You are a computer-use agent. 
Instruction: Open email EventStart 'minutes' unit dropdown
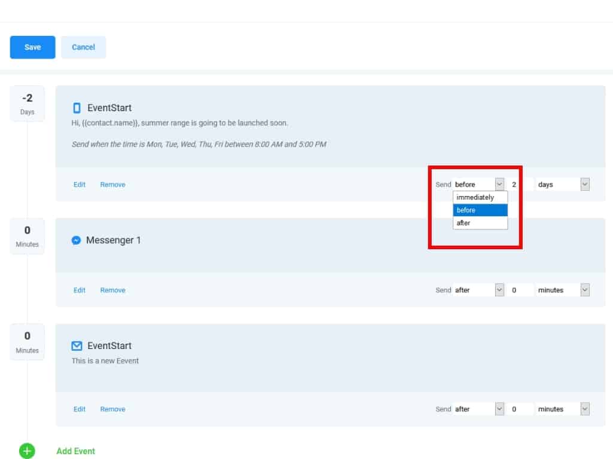[563, 409]
